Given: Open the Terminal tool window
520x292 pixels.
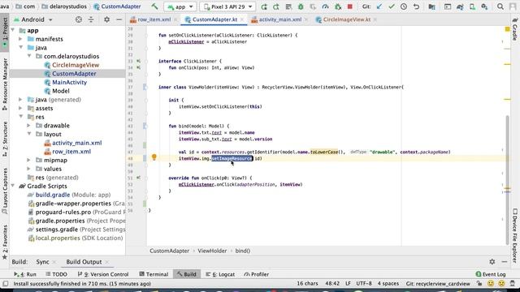Looking at the screenshot, I should click(x=154, y=274).
